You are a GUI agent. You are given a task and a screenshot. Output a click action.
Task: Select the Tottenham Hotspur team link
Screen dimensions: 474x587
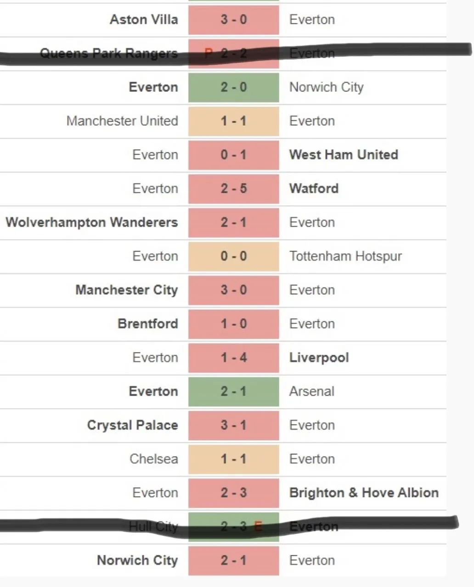pos(345,256)
